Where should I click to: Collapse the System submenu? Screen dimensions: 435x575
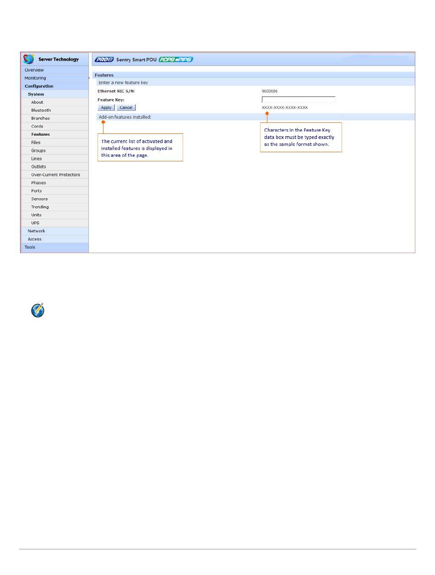36,94
